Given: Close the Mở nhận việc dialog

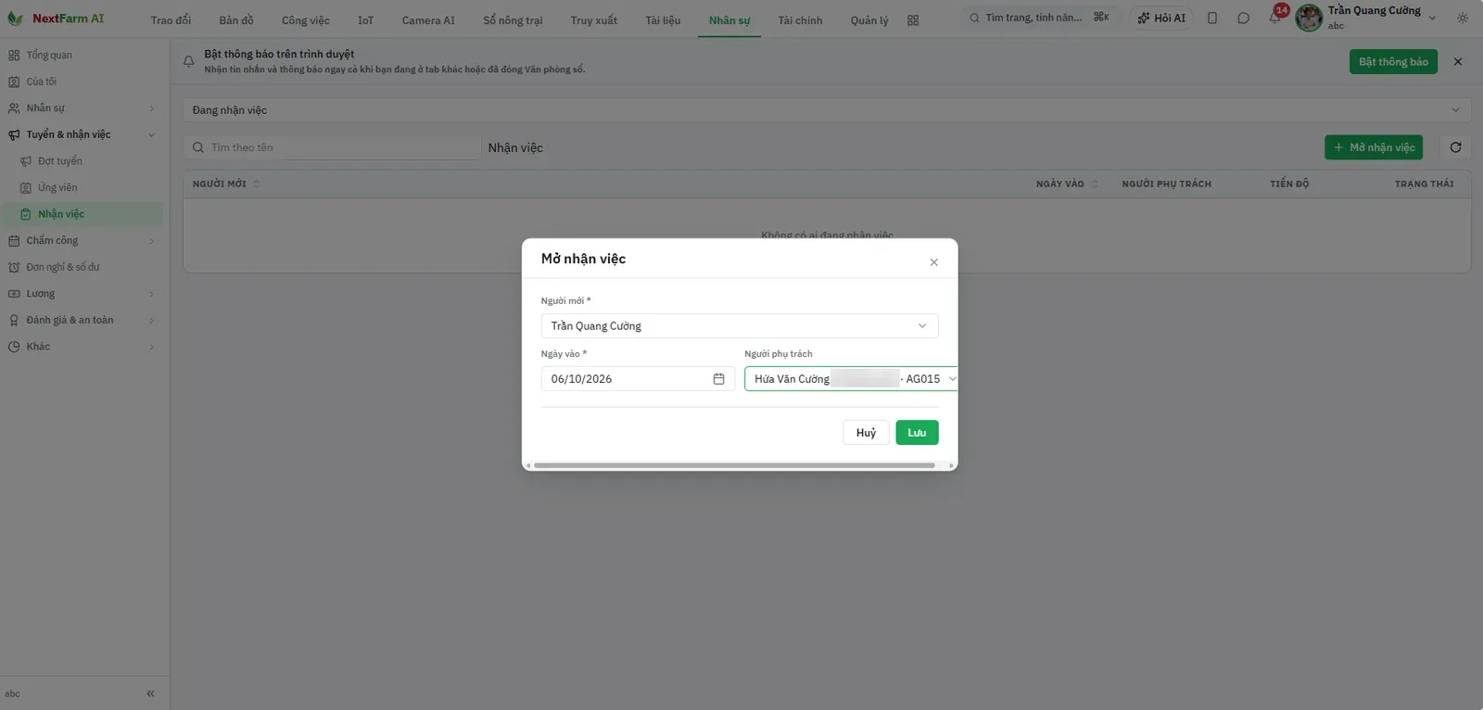Looking at the screenshot, I should point(933,262).
